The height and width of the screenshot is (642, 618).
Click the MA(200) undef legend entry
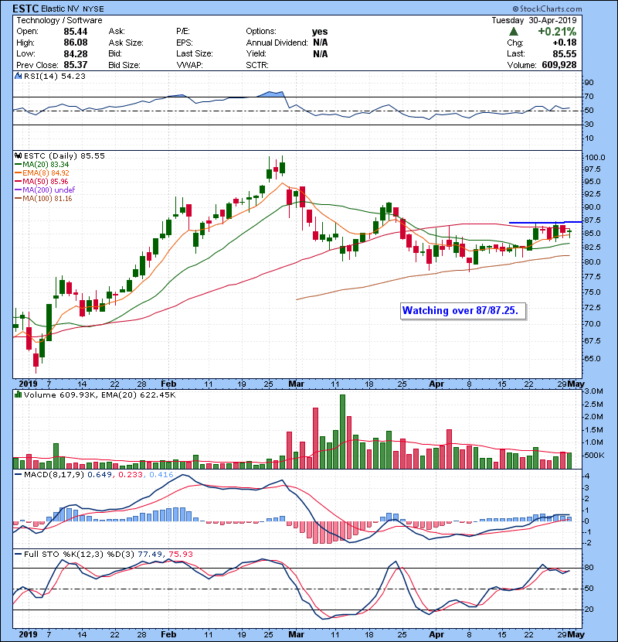pyautogui.click(x=45, y=190)
